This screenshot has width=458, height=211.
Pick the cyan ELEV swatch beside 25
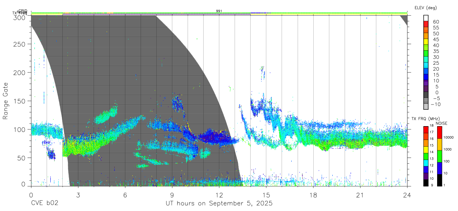426,65
